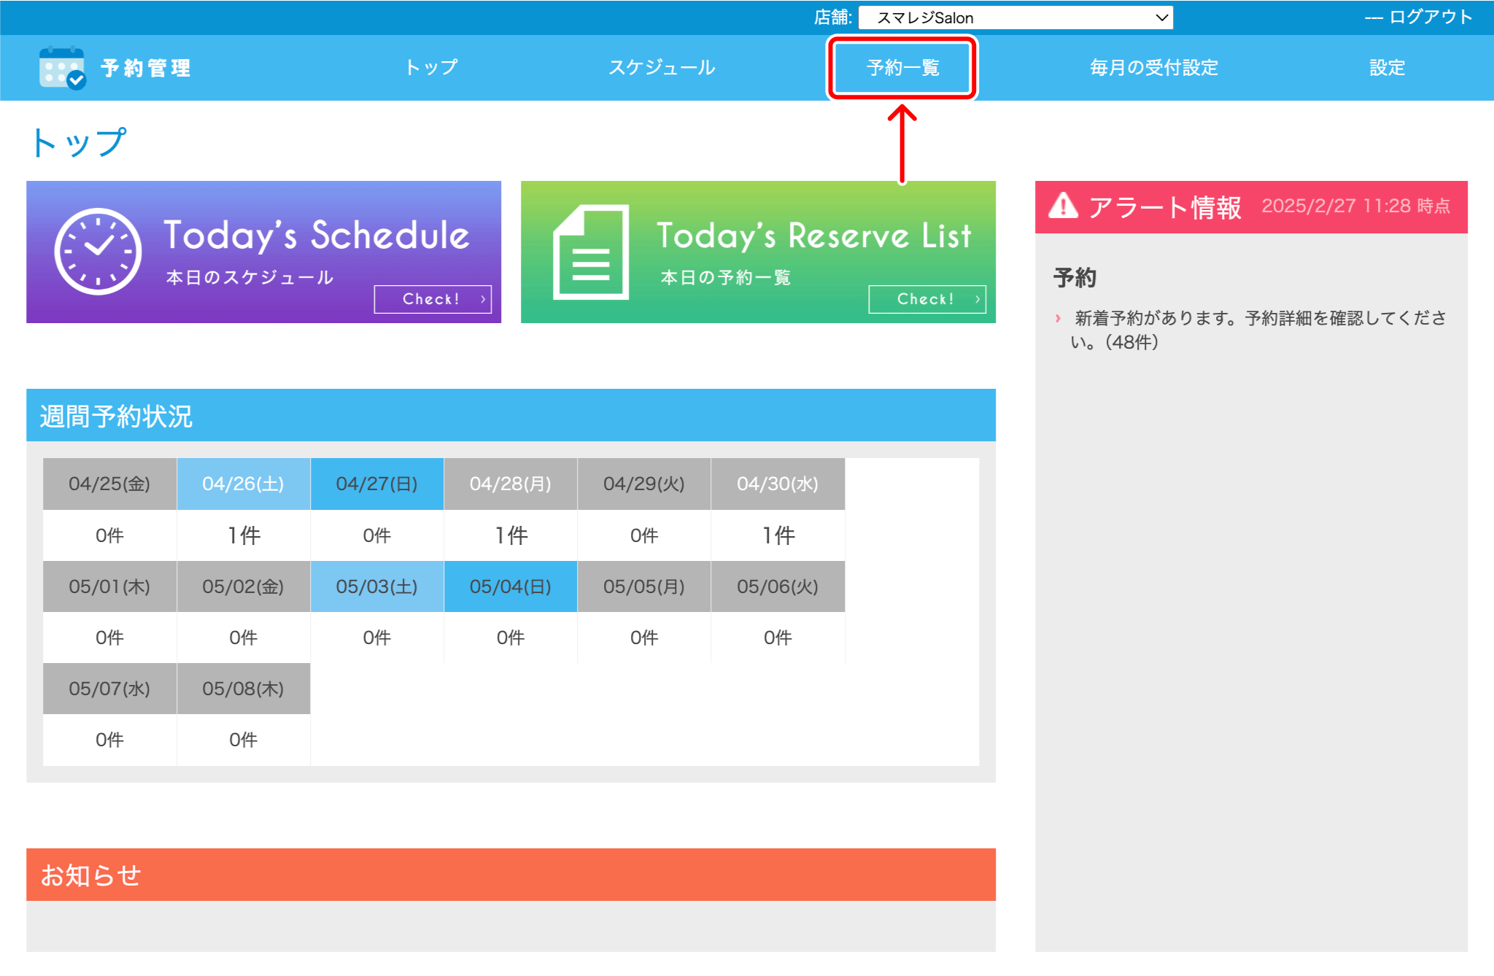
Task: Click the 1件 count under 04/28(月)
Action: (511, 535)
